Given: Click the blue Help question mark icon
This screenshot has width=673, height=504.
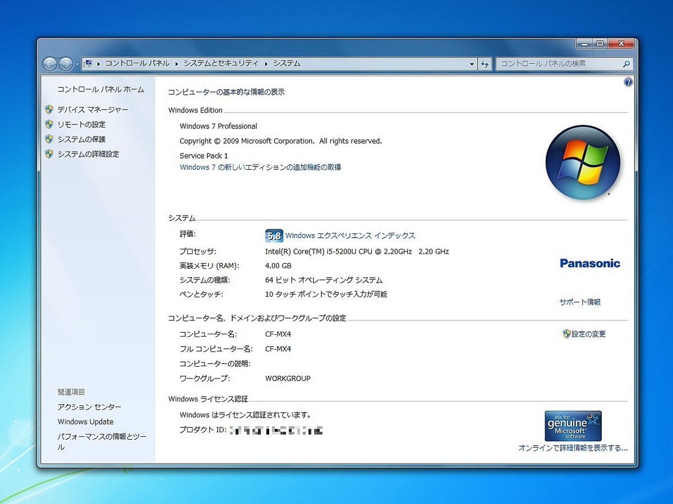Looking at the screenshot, I should point(628,82).
